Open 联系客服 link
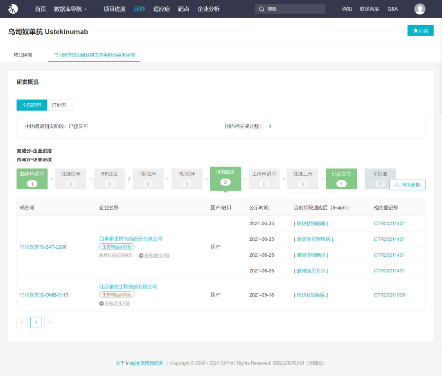Screen dimensions: 442x376 (x=370, y=9)
